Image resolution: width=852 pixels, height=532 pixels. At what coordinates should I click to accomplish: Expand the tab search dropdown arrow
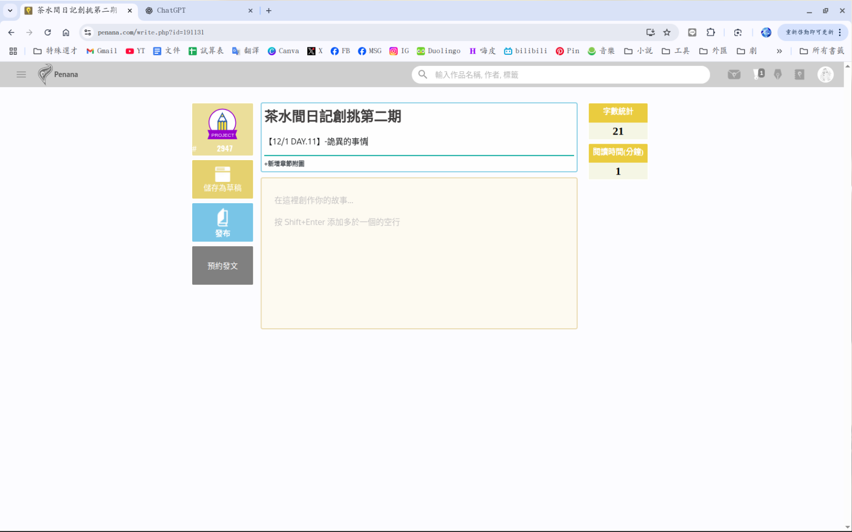pos(10,10)
